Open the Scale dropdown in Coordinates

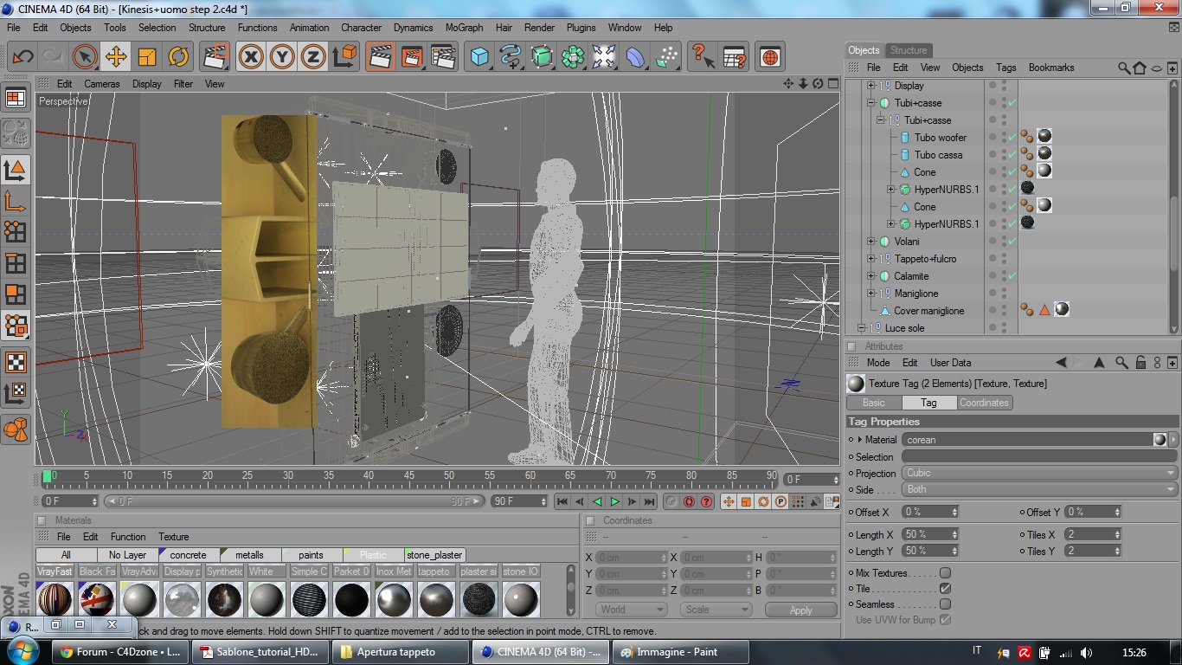click(716, 610)
